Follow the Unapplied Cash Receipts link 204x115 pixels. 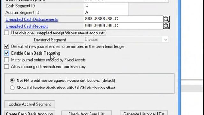[x=27, y=26]
